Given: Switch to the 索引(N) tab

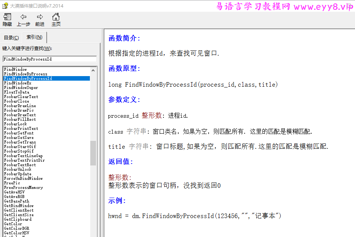Looking at the screenshot, I should click(x=34, y=37).
